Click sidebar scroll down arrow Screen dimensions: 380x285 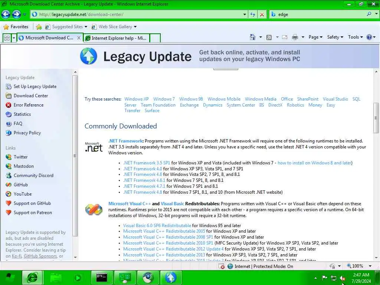click(x=75, y=257)
